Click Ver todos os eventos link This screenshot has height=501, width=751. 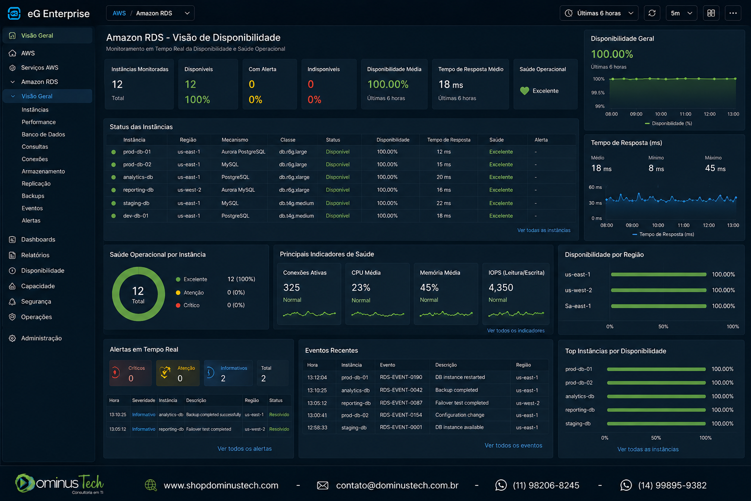click(x=513, y=445)
